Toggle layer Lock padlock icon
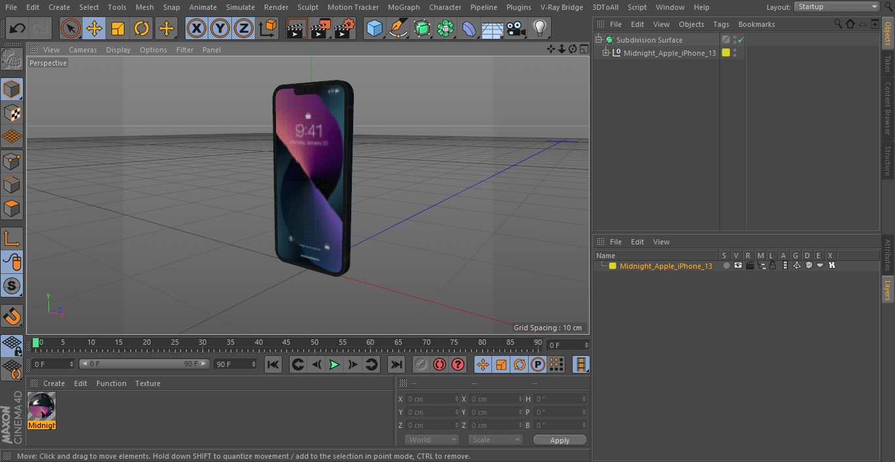 point(773,265)
